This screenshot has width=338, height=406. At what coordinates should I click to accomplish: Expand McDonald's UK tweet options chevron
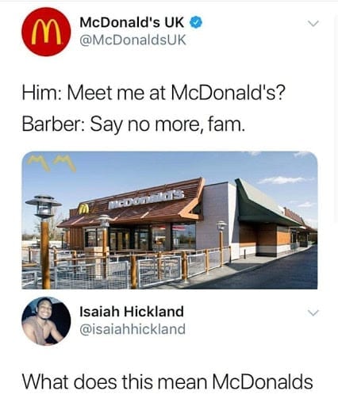313,24
